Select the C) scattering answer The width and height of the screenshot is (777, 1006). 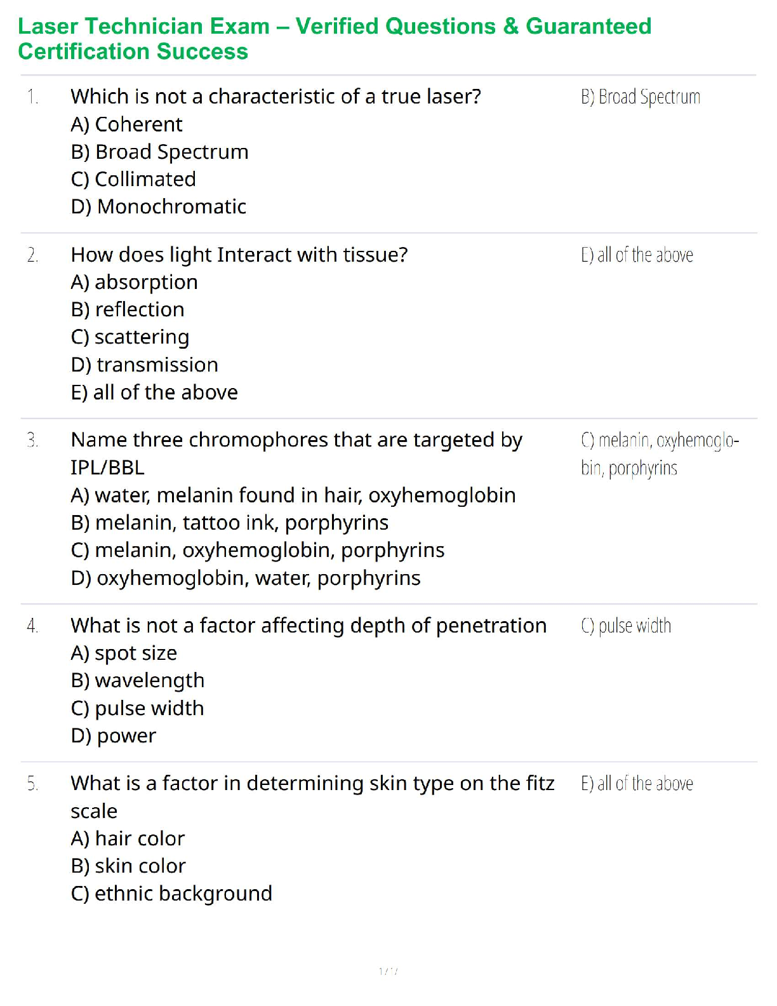(130, 337)
